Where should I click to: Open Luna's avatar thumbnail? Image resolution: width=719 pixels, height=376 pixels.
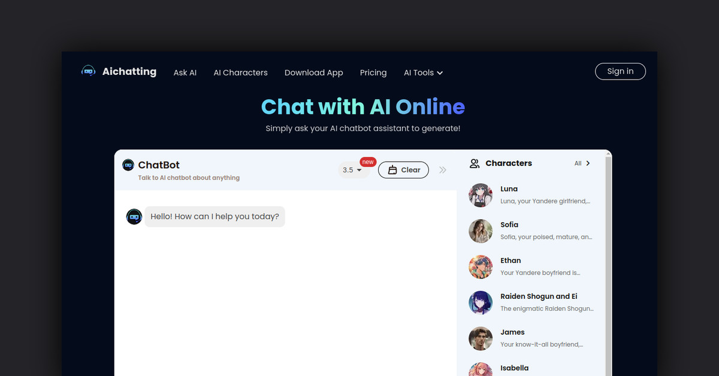481,195
